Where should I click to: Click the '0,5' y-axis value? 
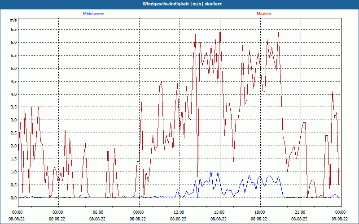[x=13, y=185]
